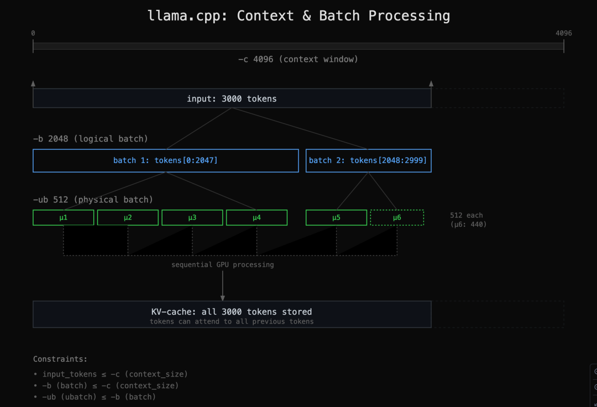The width and height of the screenshot is (597, 407).
Task: Select the µ3 micro-batch box
Action: (192, 217)
